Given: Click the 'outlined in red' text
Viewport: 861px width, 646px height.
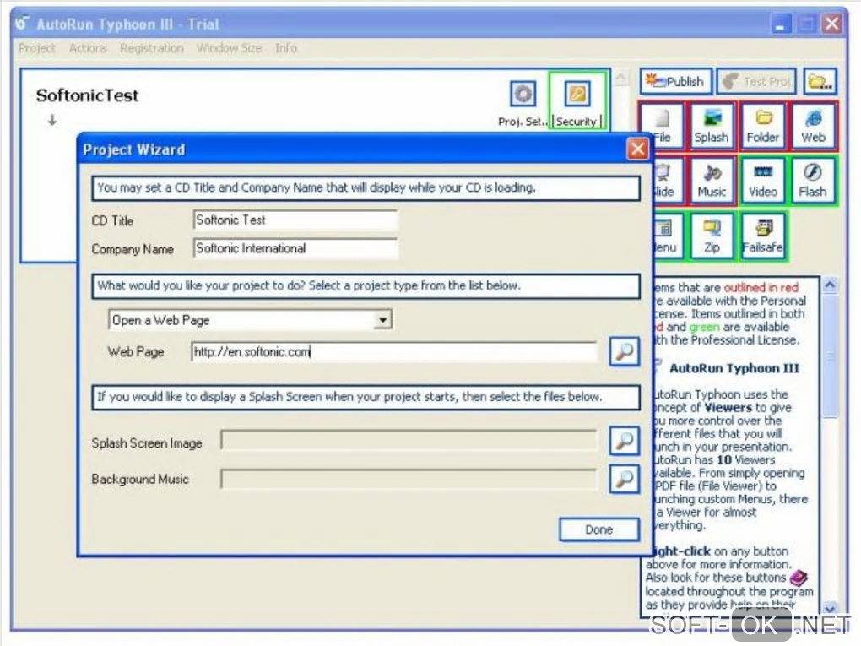Looking at the screenshot, I should pyautogui.click(x=761, y=287).
